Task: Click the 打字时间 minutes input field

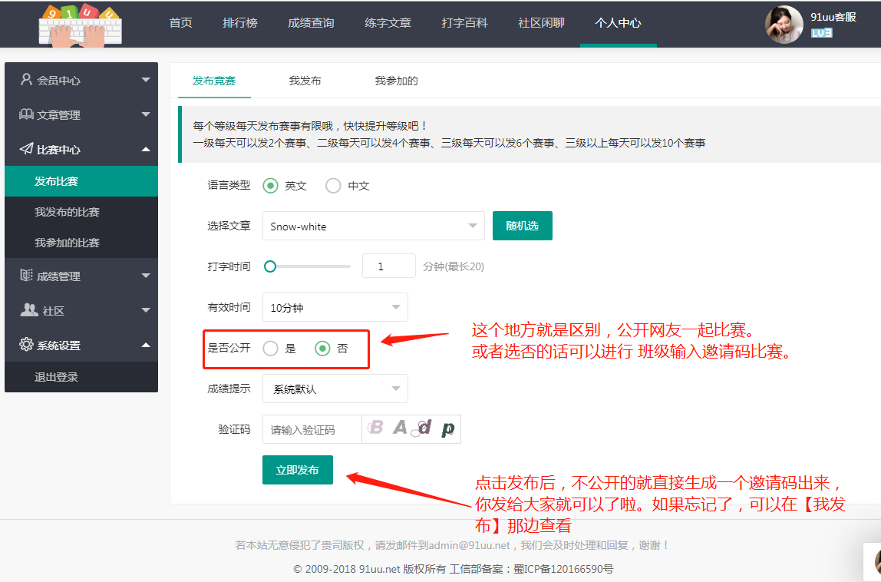Action: (389, 266)
